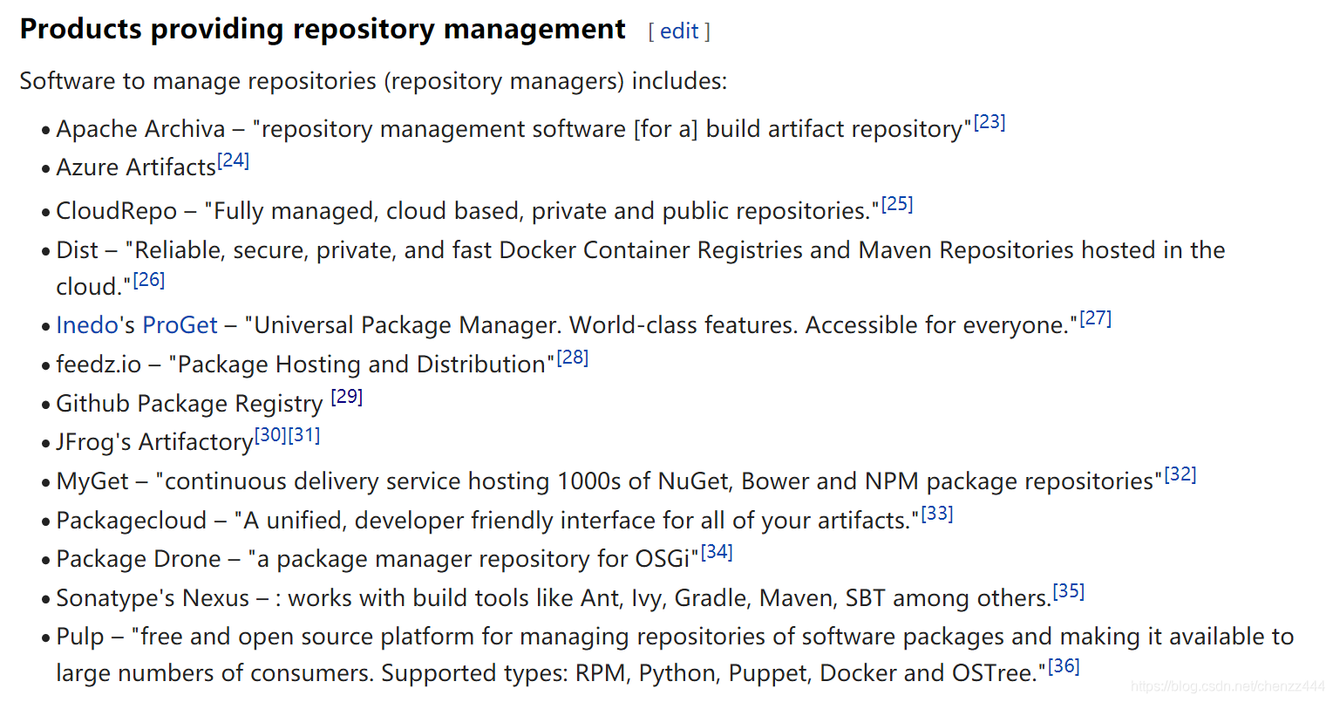Open citation [35] after Sonatype's Nexus

[x=1069, y=591]
